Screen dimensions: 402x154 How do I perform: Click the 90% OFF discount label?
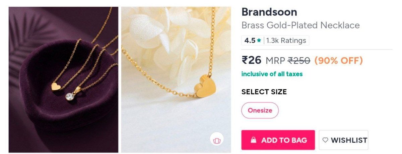pos(339,61)
